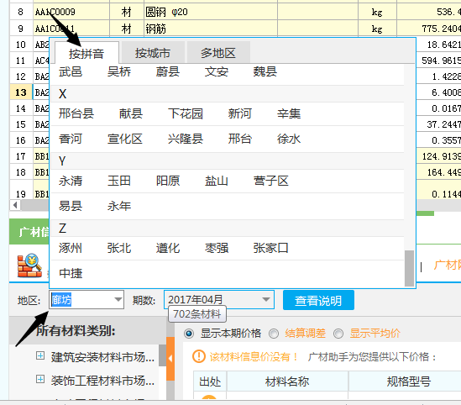
Task: Choose 盐山 region
Action: (217, 181)
